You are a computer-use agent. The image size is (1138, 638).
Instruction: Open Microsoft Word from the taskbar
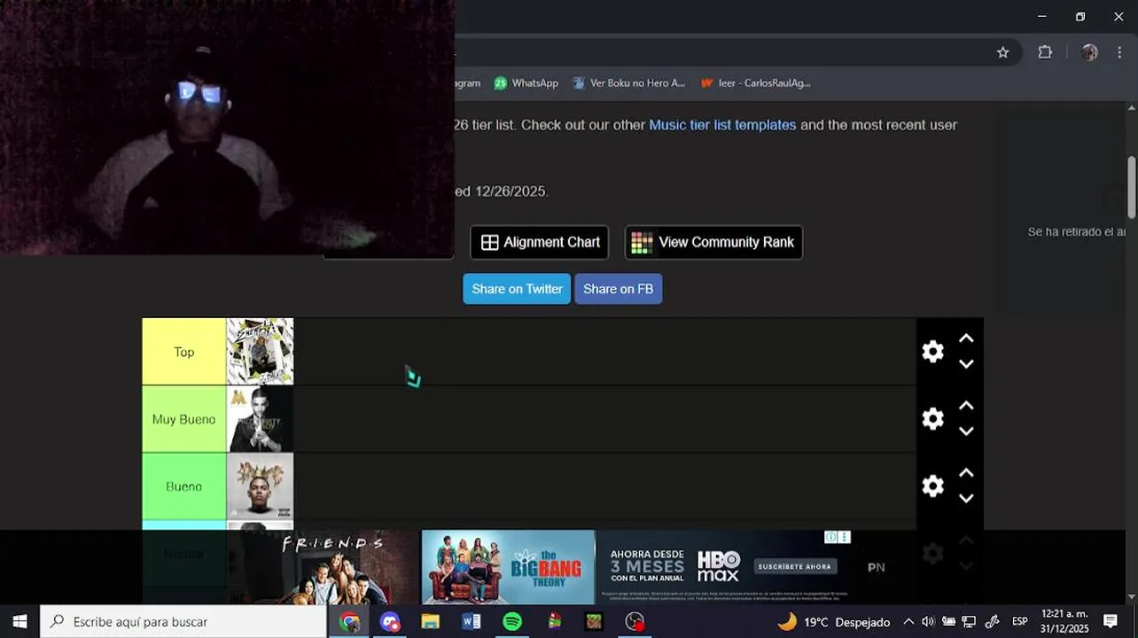pos(472,621)
